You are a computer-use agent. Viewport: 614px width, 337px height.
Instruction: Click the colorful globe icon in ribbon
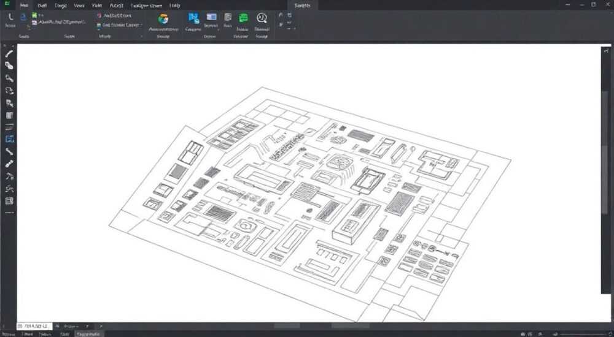click(x=163, y=19)
